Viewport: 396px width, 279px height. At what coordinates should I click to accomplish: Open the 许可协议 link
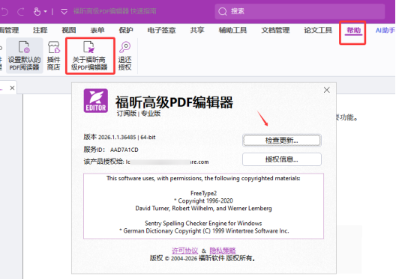click(184, 251)
